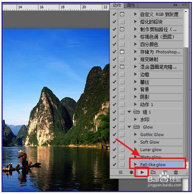Play the selected Fall-like glow action
The height and width of the screenshot is (194, 193).
click(x=142, y=172)
